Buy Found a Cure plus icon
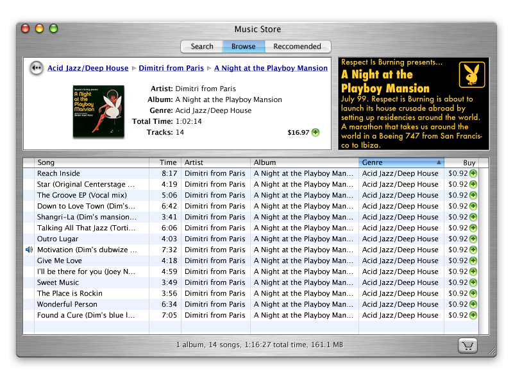This screenshot has width=513, height=385. click(x=473, y=315)
